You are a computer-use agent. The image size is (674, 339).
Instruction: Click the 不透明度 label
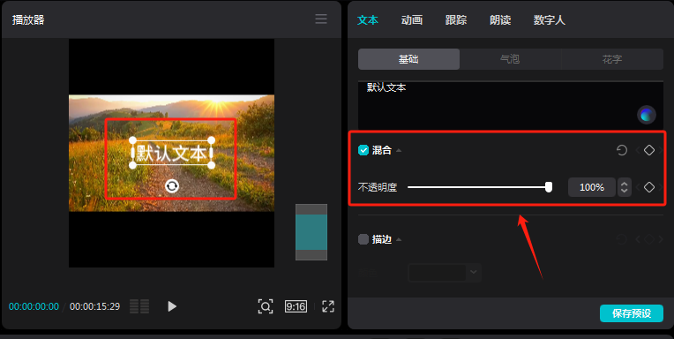tap(378, 187)
